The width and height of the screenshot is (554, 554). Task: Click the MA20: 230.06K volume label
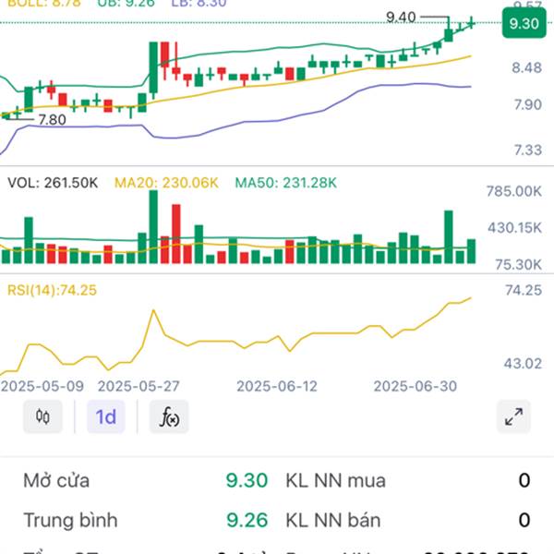[x=166, y=183]
